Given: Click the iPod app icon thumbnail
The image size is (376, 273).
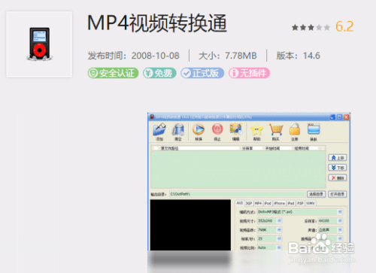Looking at the screenshot, I should click(x=39, y=44).
